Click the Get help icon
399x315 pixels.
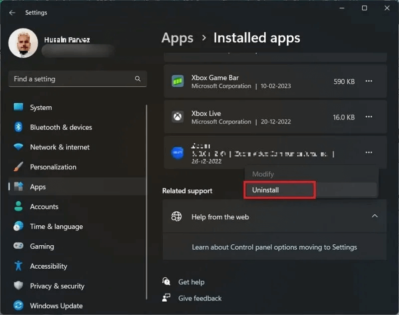click(x=166, y=282)
